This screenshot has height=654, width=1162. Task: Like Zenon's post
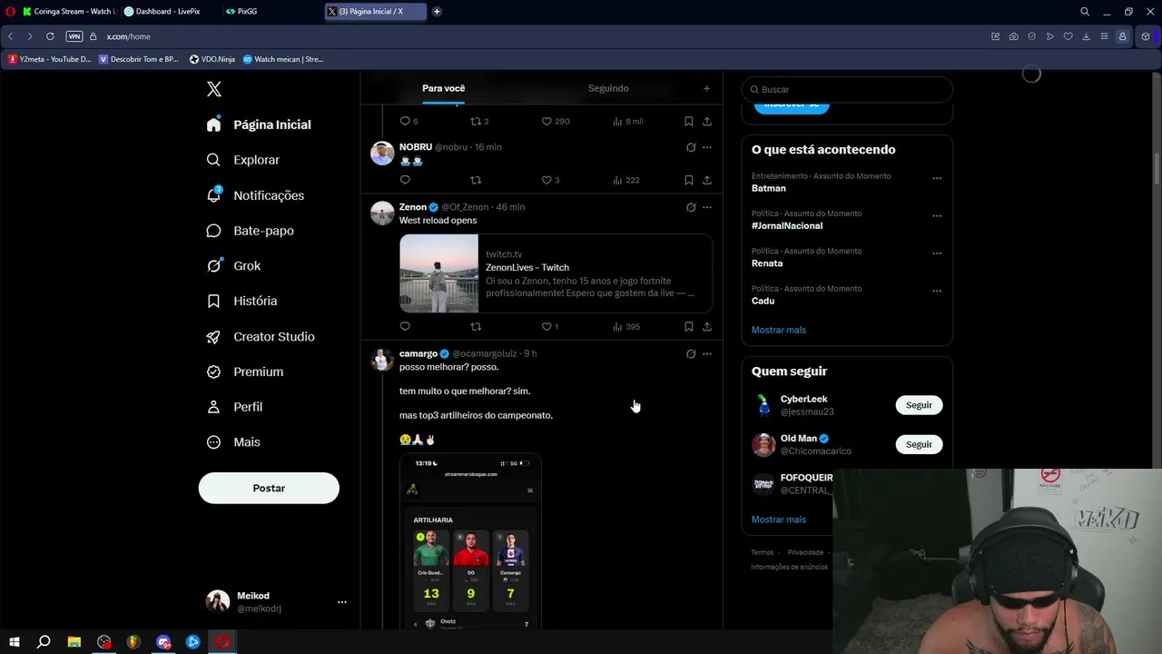(x=547, y=326)
